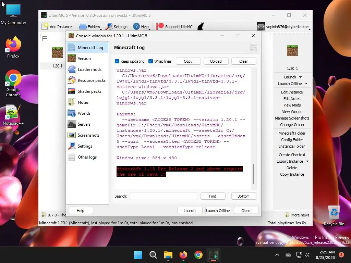Click the Find button
Image resolution: width=351 pixels, height=263 pixels.
pos(213,196)
